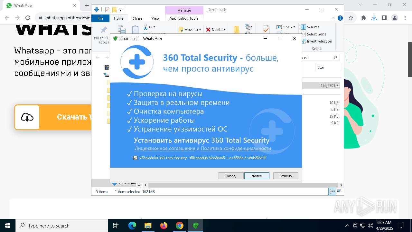Switch to the View ribbon tab
The height and width of the screenshot is (232, 412).
(x=155, y=18)
